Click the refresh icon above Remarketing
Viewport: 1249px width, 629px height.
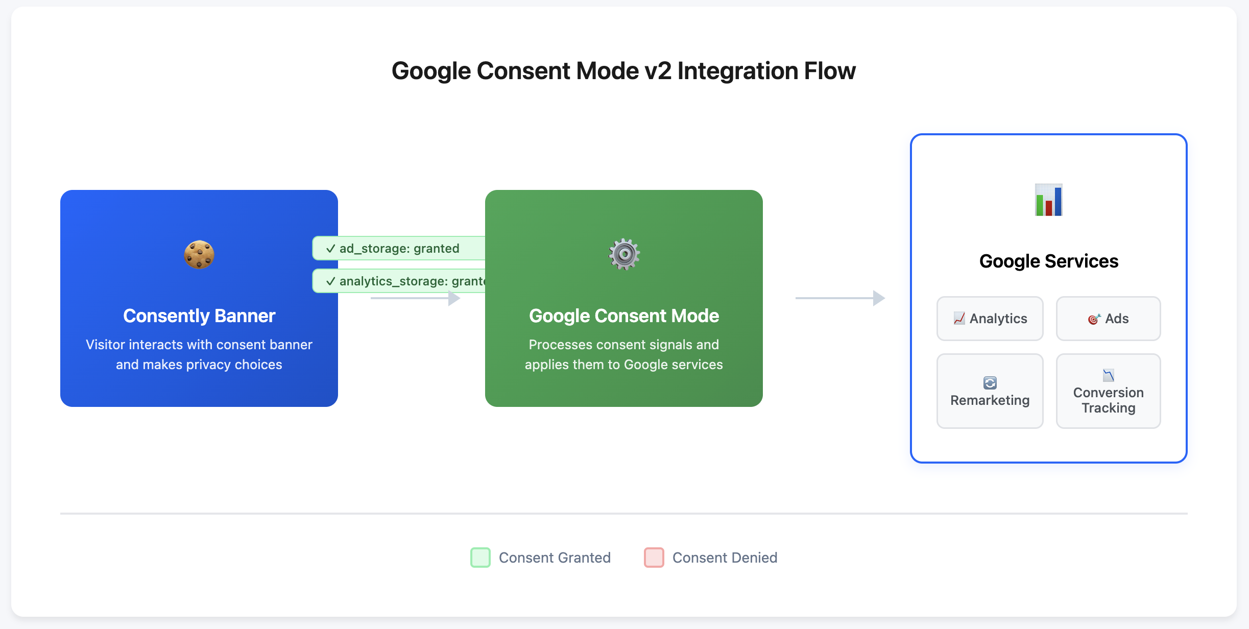(990, 382)
